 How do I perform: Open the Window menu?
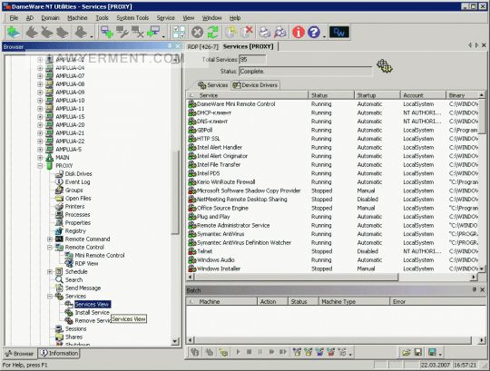pos(211,18)
